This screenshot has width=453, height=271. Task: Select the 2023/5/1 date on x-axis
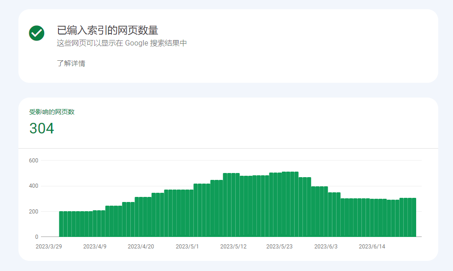click(x=187, y=247)
